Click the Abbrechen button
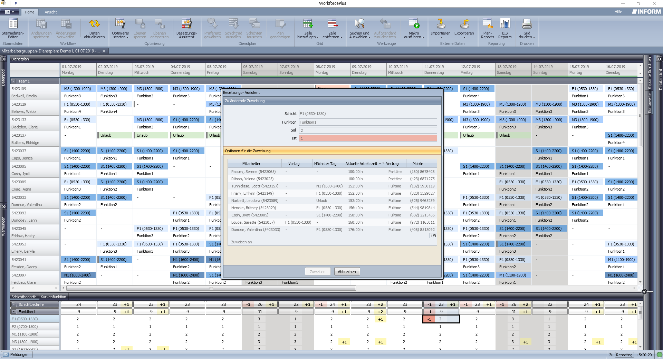The width and height of the screenshot is (663, 359). tap(347, 272)
